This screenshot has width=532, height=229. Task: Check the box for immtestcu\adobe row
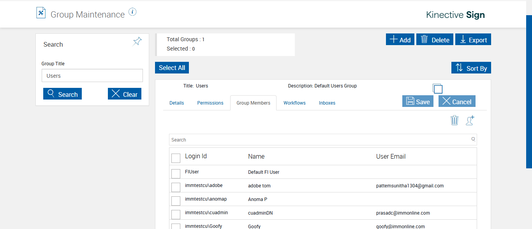tap(176, 187)
